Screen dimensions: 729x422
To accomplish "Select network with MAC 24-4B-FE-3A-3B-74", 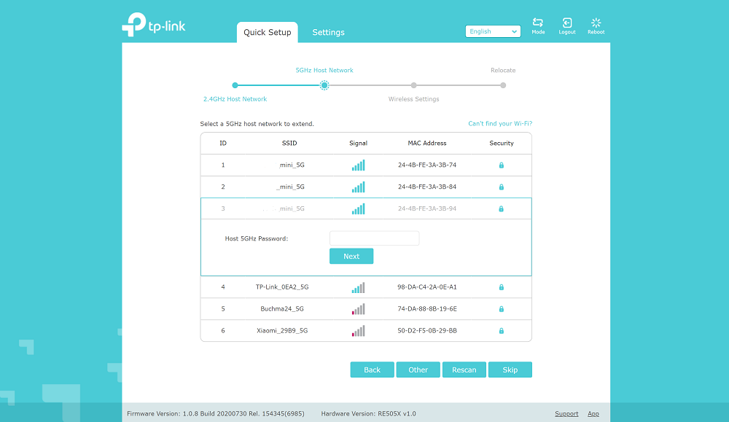I will [x=366, y=165].
